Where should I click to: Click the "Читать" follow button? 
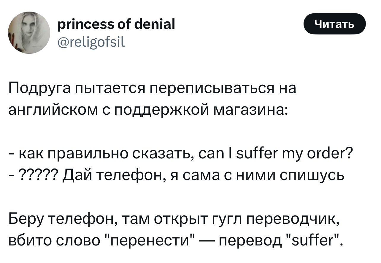coord(334,24)
